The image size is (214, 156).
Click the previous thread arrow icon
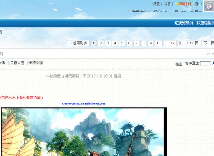(209, 54)
